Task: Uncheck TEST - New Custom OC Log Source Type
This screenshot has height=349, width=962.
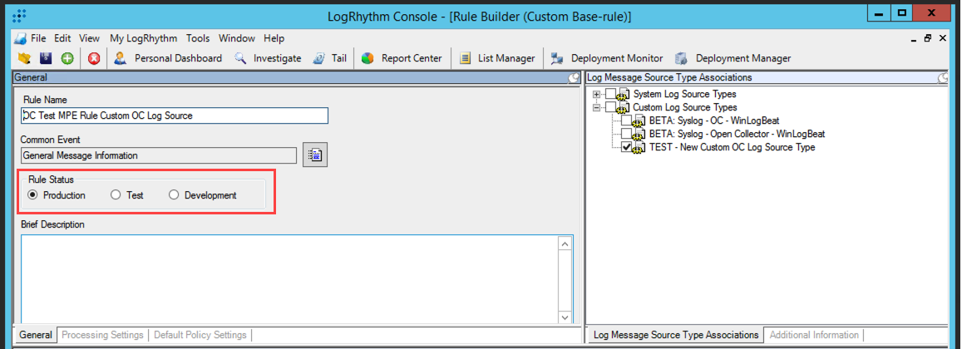Action: click(x=628, y=147)
